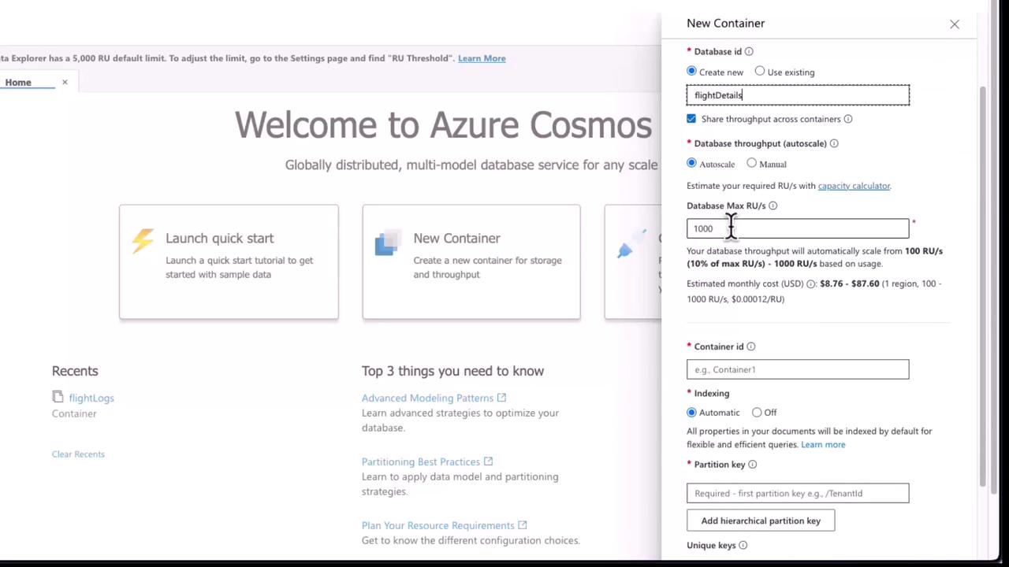Click the Container id input field

[x=797, y=369]
